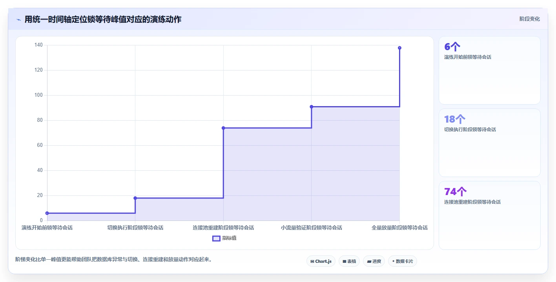
Task: Select the 表格 pill tag
Action: [x=349, y=261]
